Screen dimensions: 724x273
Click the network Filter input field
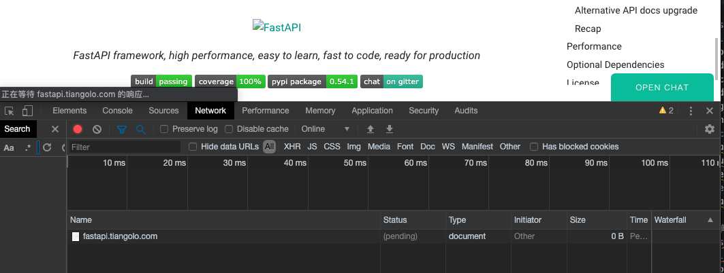(x=125, y=147)
